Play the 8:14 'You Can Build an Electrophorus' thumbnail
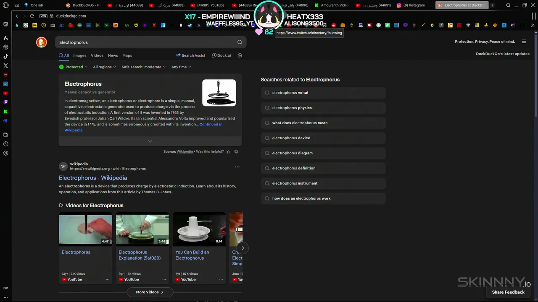 199,229
